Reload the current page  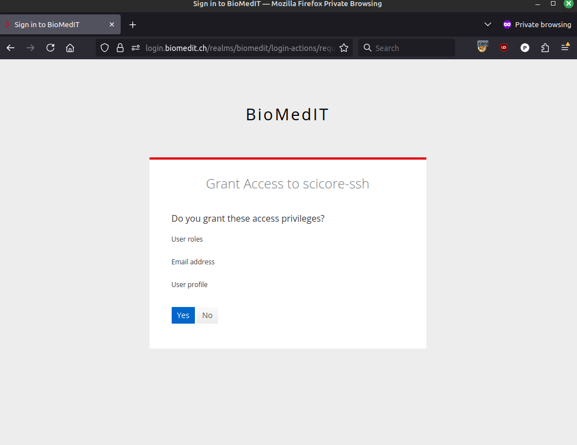point(50,48)
